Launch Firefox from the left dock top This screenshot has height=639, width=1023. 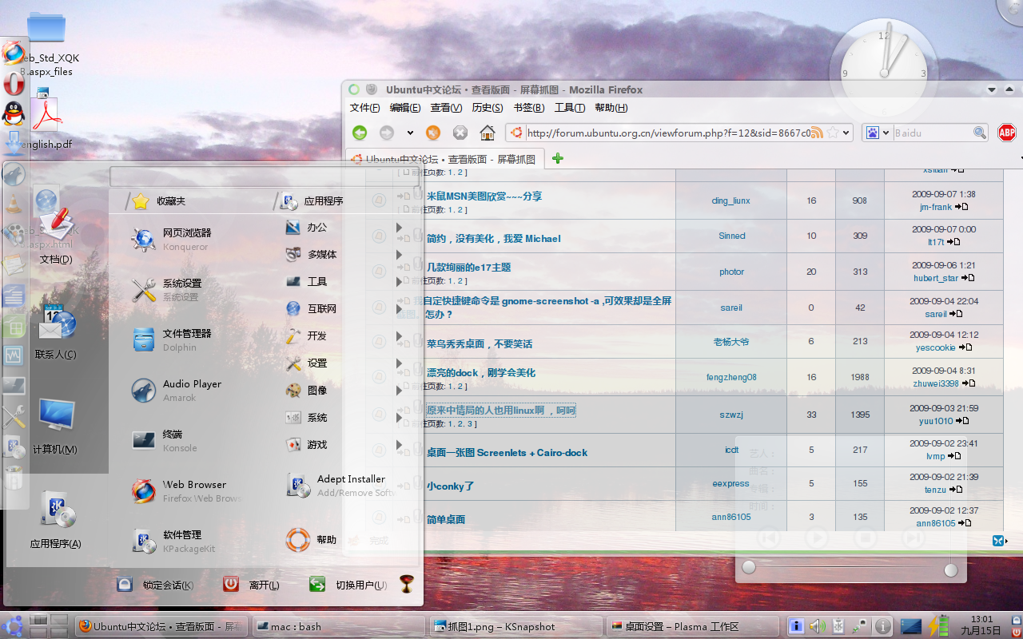click(14, 53)
